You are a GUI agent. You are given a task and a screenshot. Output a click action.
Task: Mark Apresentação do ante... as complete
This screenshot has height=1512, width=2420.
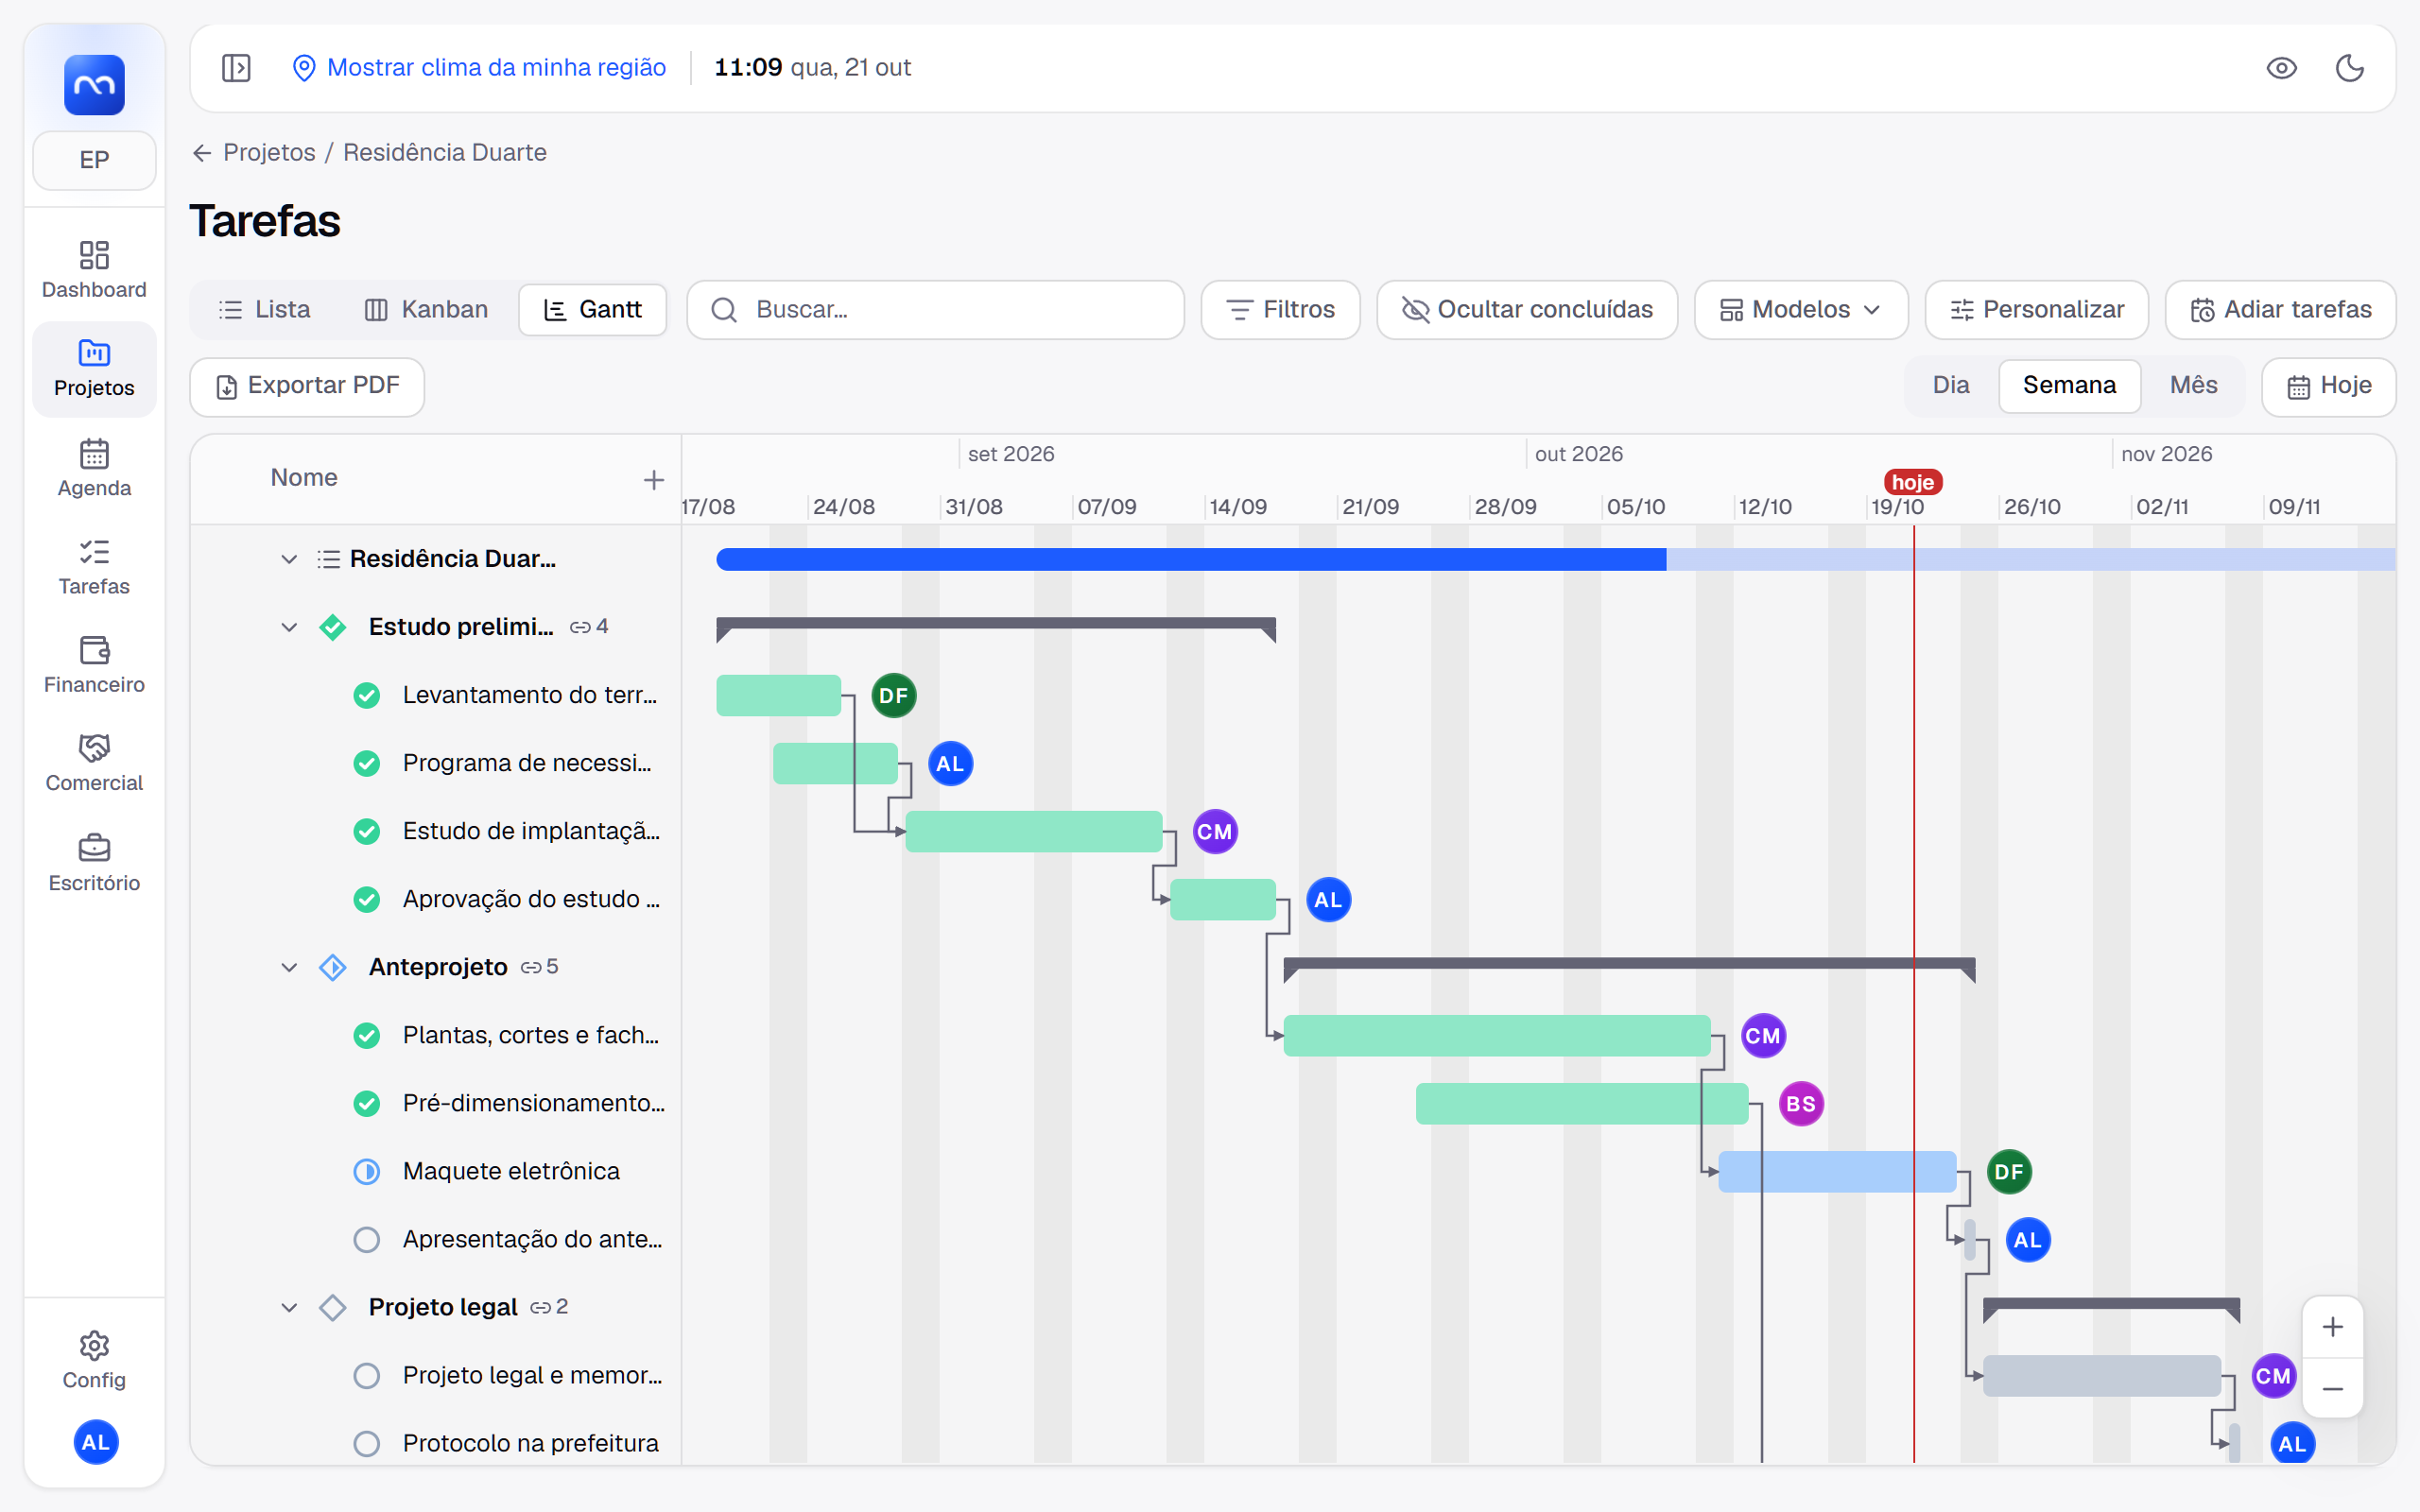pyautogui.click(x=367, y=1240)
